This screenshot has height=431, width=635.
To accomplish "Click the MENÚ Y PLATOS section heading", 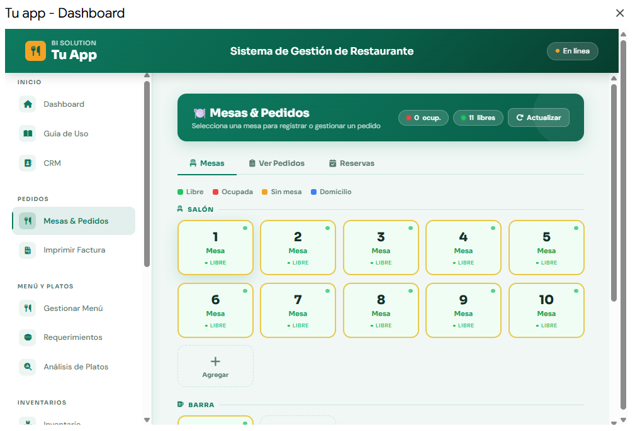I will click(45, 286).
